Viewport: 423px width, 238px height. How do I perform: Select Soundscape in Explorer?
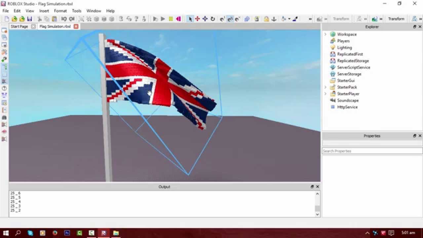348,100
